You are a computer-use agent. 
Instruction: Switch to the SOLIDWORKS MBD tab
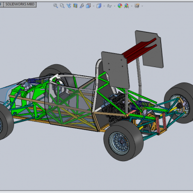pos(20,4)
